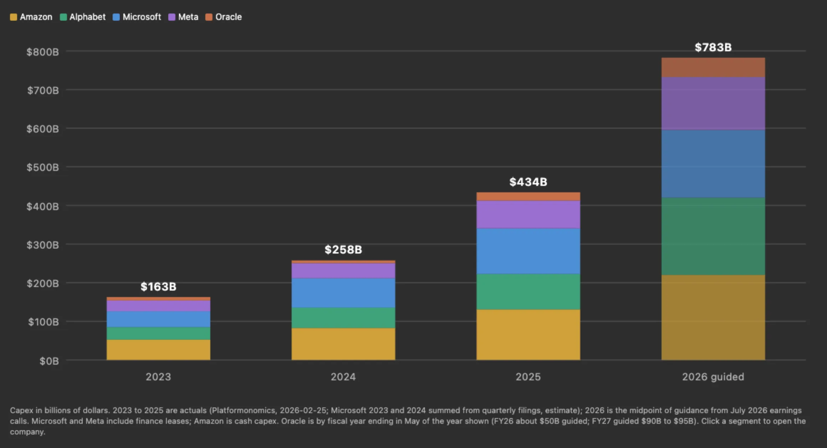Screen dimensions: 827x448
Task: Click the Meta legend color swatch
Action: pyautogui.click(x=172, y=17)
